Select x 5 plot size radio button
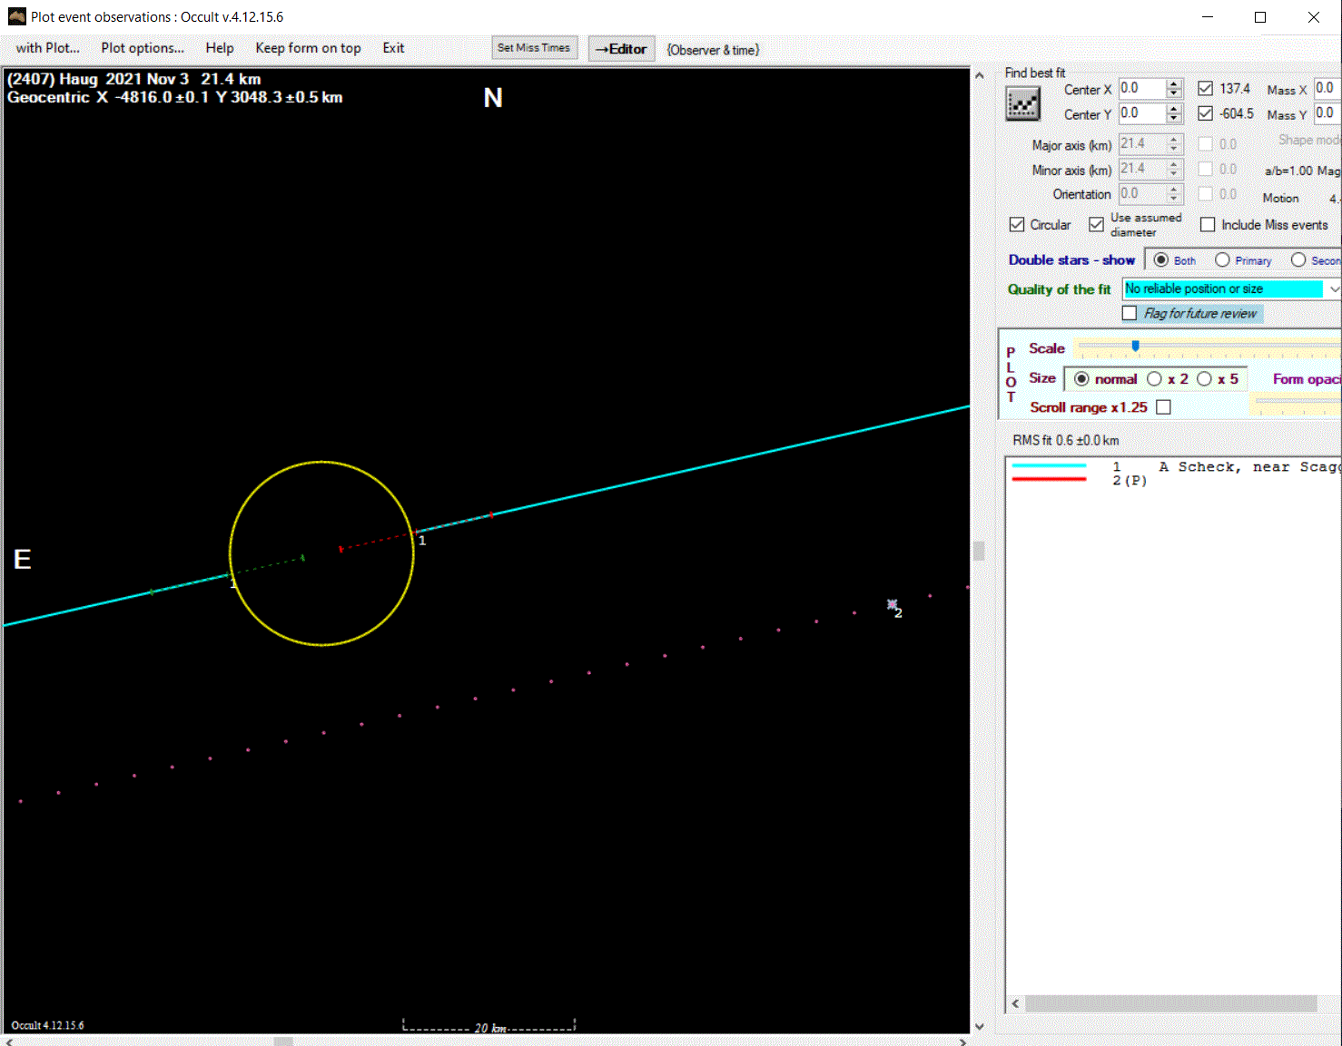This screenshot has height=1046, width=1342. point(1204,379)
